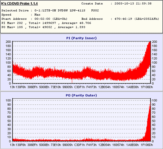Image resolution: width=163 pixels, height=149 pixels.
Task: Click 160 on the PI chart left scale
Action: (8, 50)
